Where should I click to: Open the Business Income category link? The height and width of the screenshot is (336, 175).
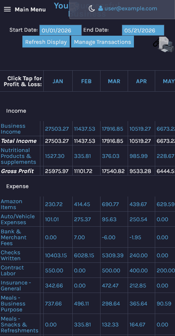pos(13,129)
